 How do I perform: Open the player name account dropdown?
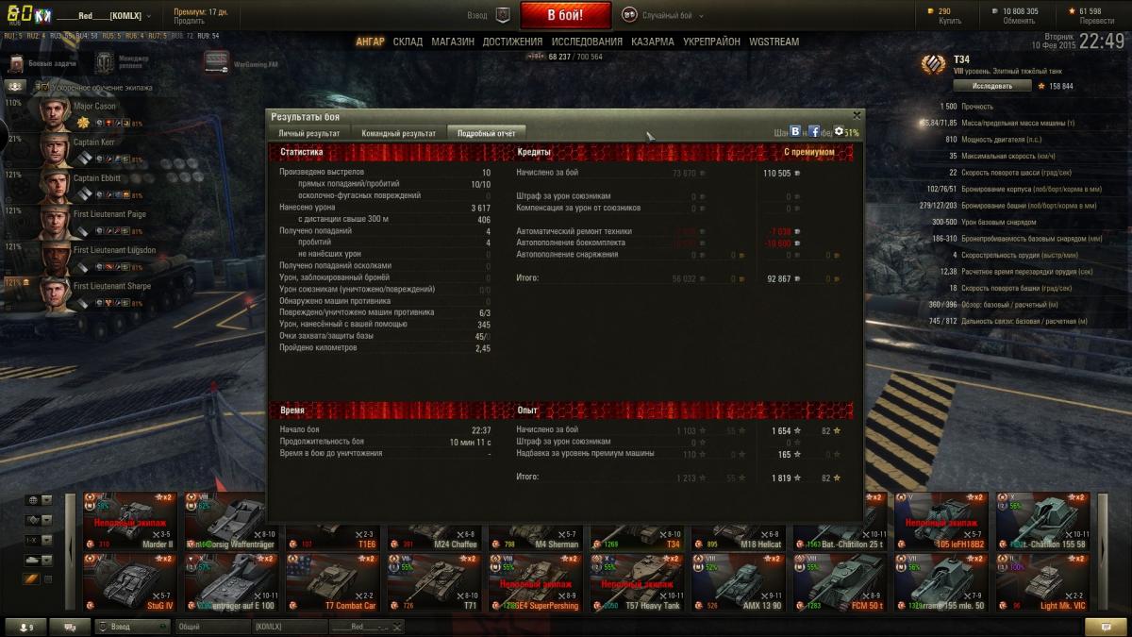(x=104, y=15)
